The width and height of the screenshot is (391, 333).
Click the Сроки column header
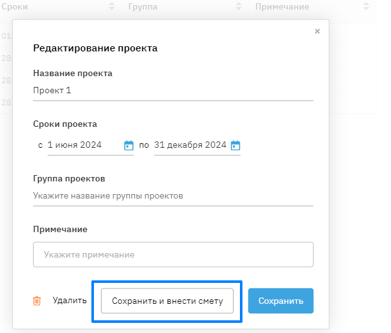tap(15, 7)
